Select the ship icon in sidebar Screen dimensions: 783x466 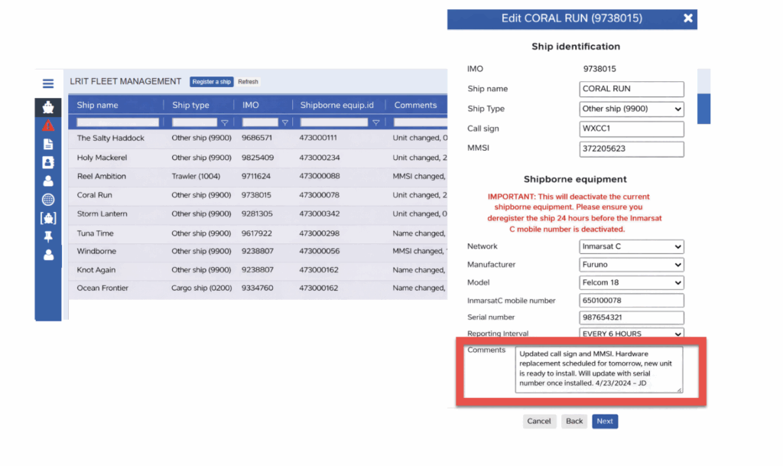(48, 107)
